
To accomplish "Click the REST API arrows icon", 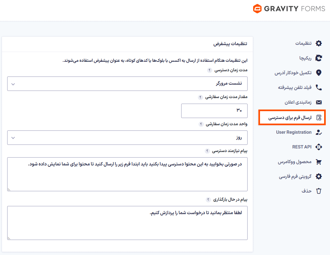I will pos(319,147).
